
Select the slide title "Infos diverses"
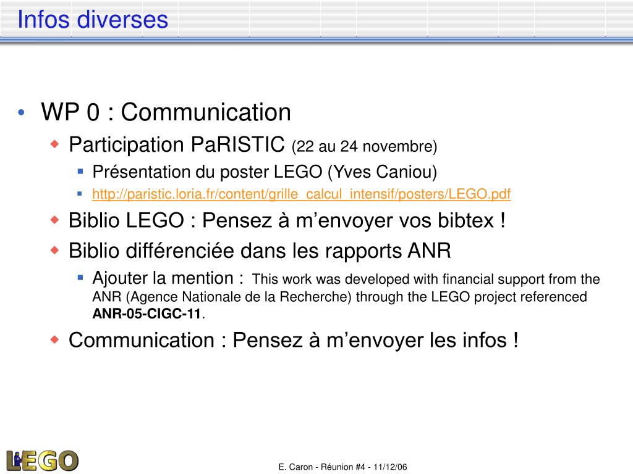pyautogui.click(x=93, y=19)
